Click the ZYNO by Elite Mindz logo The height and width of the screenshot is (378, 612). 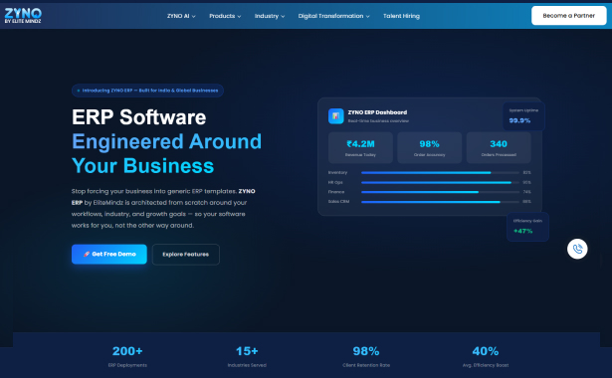pos(23,16)
